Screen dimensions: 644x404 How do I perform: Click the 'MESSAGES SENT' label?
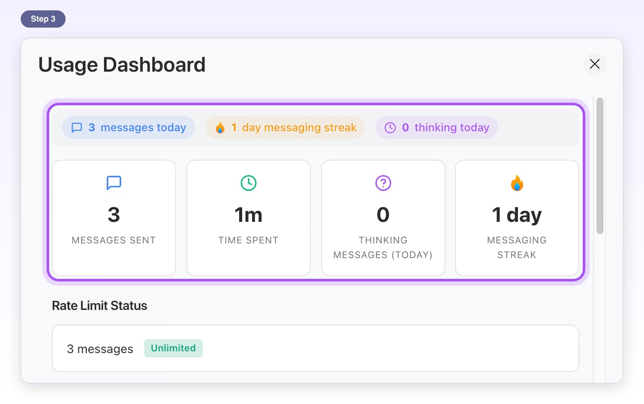coord(114,240)
